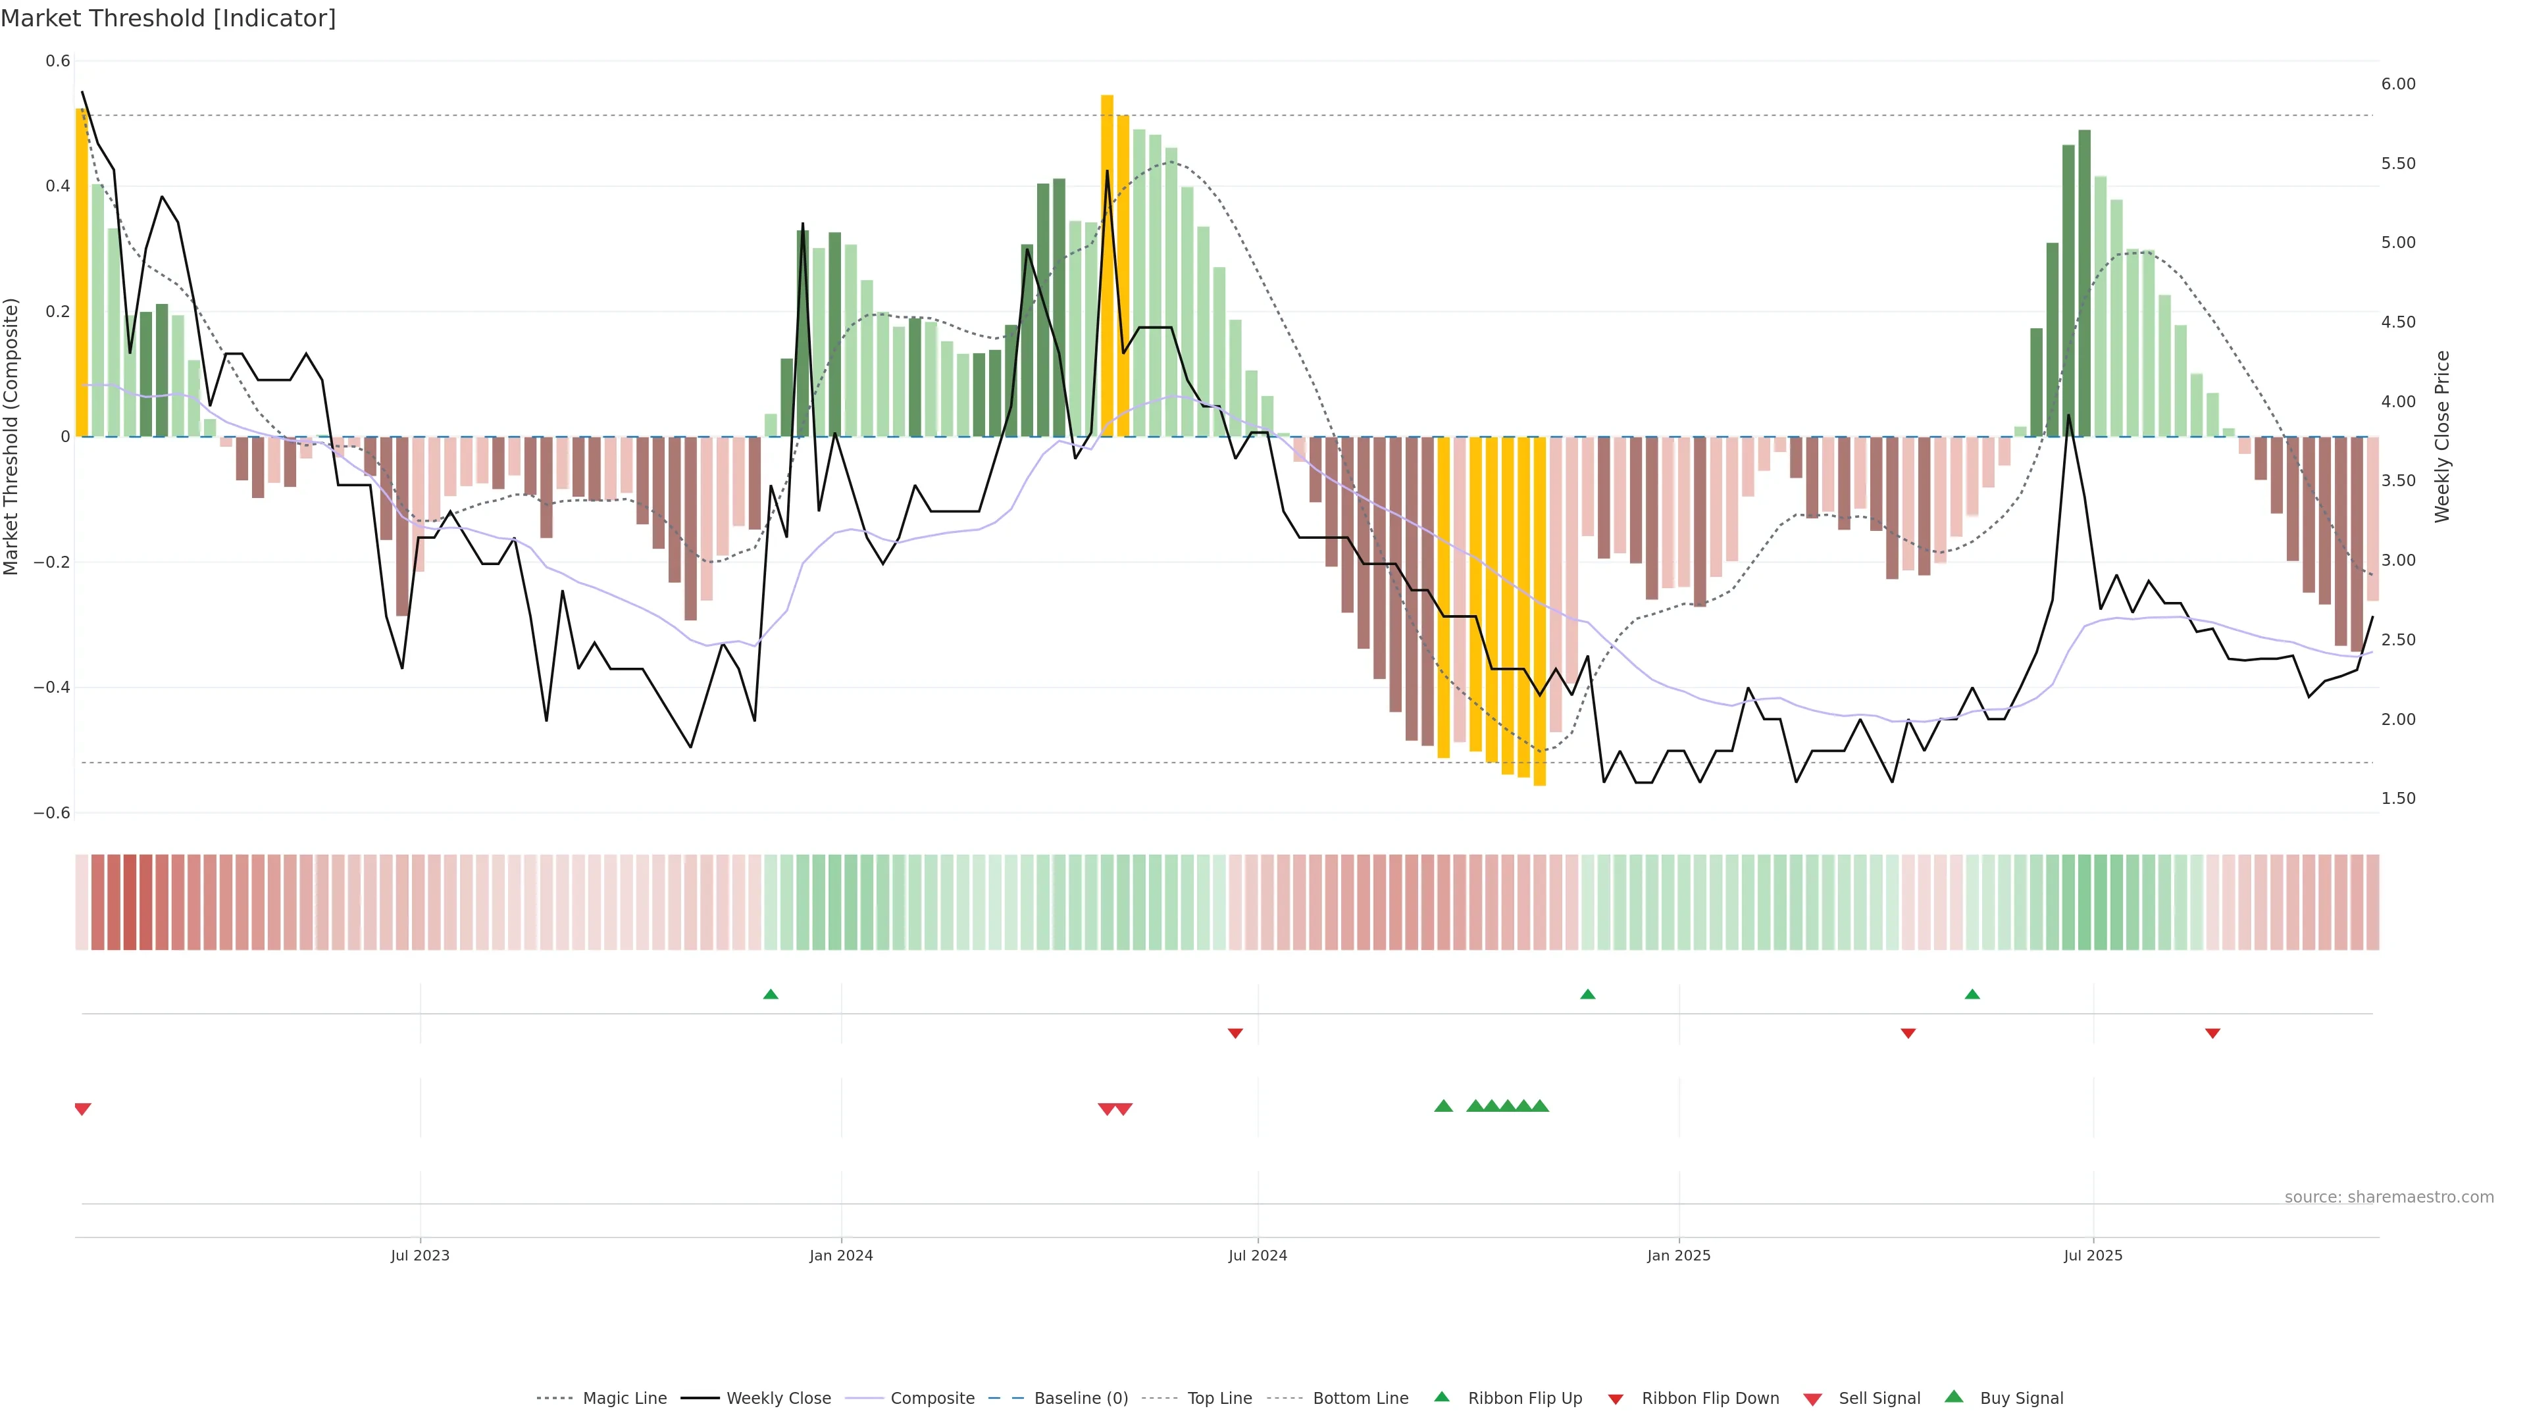The width and height of the screenshot is (2527, 1421).
Task: Click red ribbon flip down marker before Jul 2024
Action: point(1235,1034)
